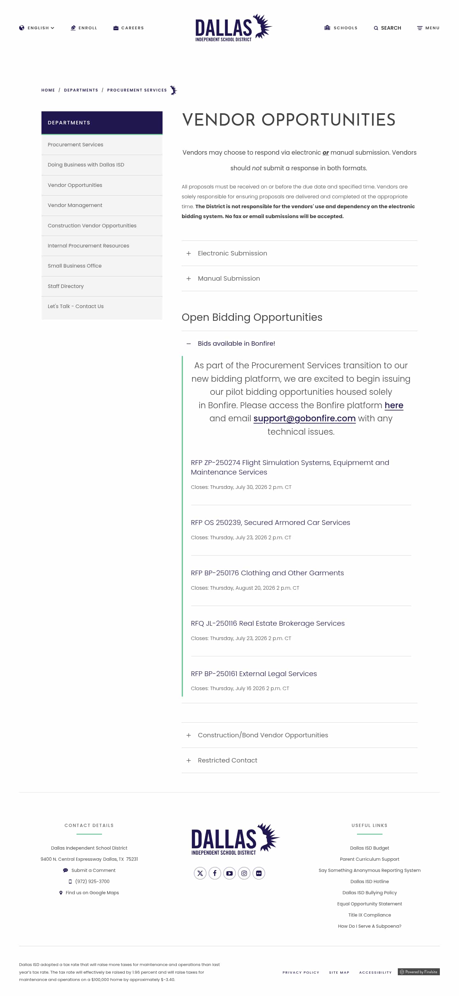This screenshot has width=459, height=996.
Task: Expand the Restricted Contact accordion
Action: pyautogui.click(x=299, y=760)
